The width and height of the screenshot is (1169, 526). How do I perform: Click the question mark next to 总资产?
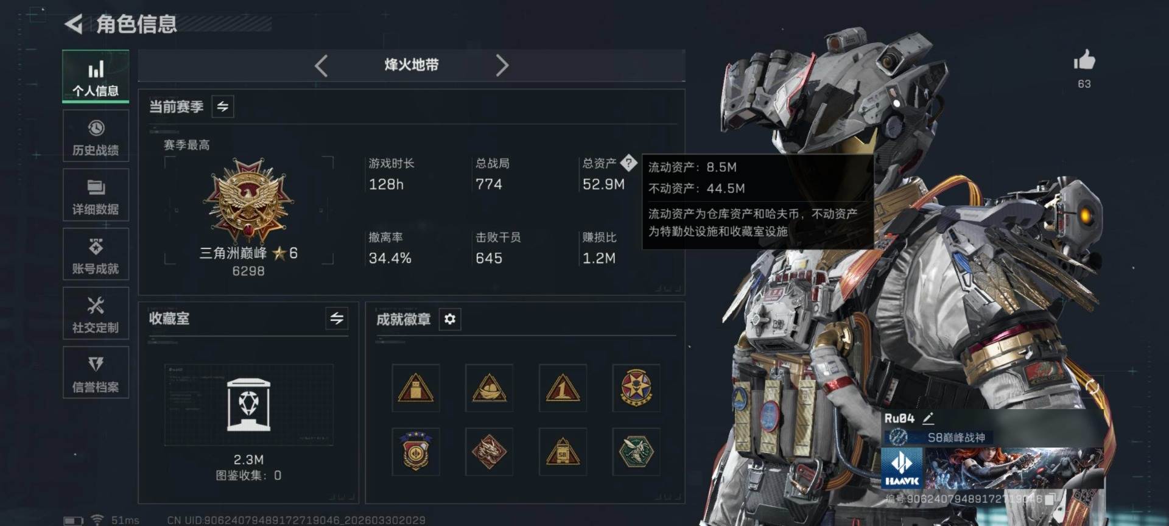coord(628,163)
